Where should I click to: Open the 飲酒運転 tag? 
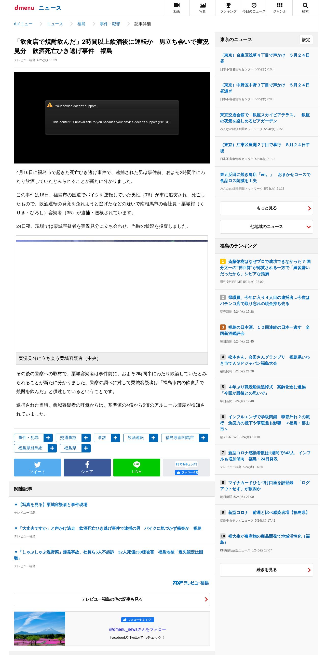pos(136,438)
